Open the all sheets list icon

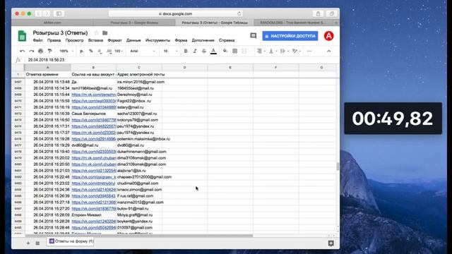point(37,243)
